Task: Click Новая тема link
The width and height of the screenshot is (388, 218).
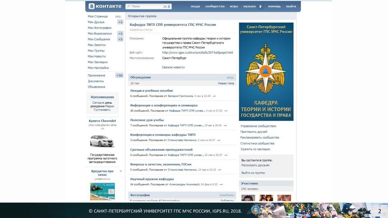Action: click(226, 83)
